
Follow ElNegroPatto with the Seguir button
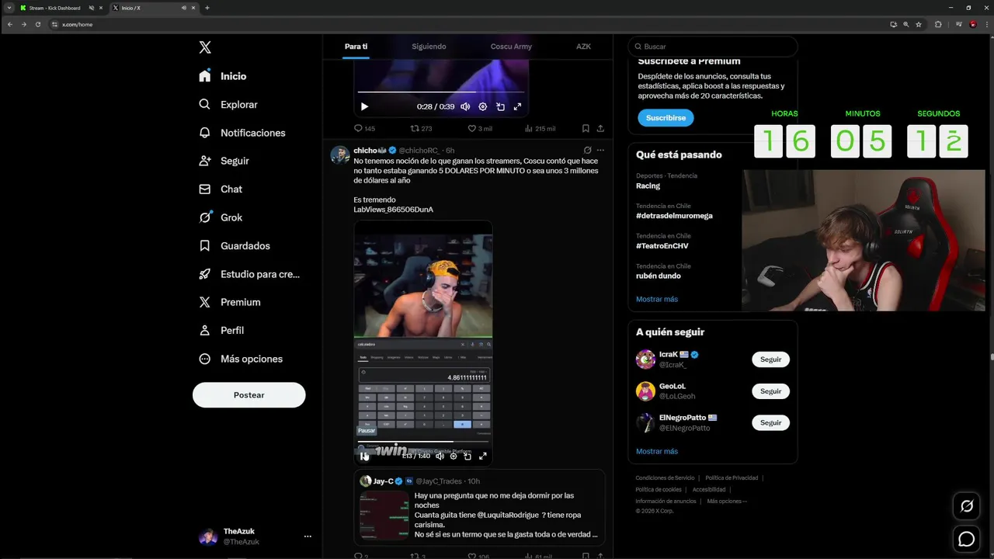[x=770, y=422]
